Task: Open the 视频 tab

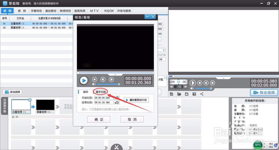Action: (x=8, y=11)
